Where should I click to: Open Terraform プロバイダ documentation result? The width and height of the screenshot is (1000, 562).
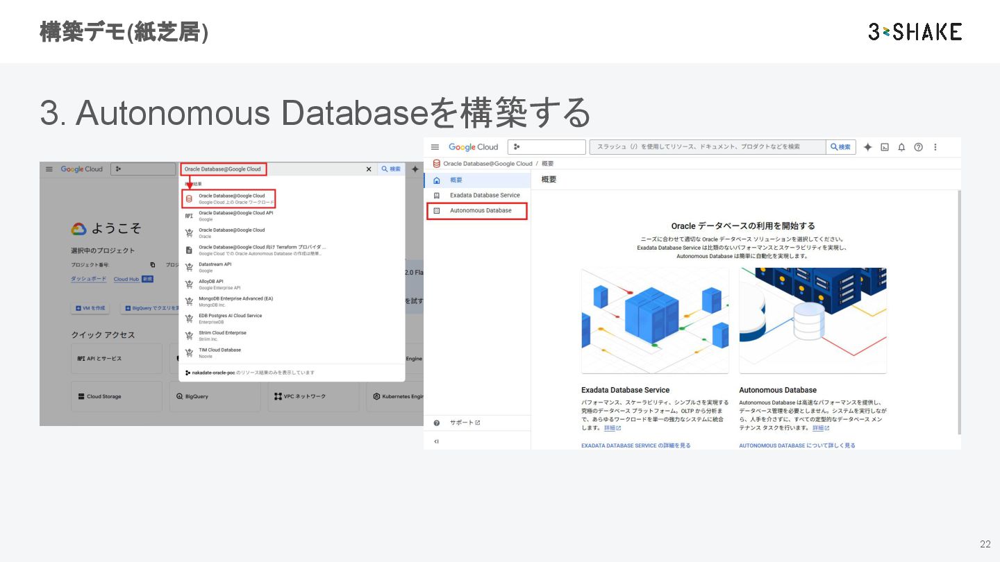pyautogui.click(x=292, y=250)
